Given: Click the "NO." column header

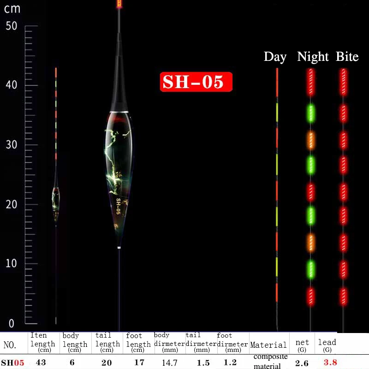Looking at the screenshot, I should point(10,345).
